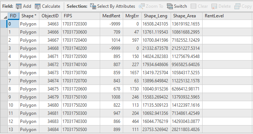The height and width of the screenshot is (134, 253).
Task: Open Select By Attributes
Action: point(112,6)
